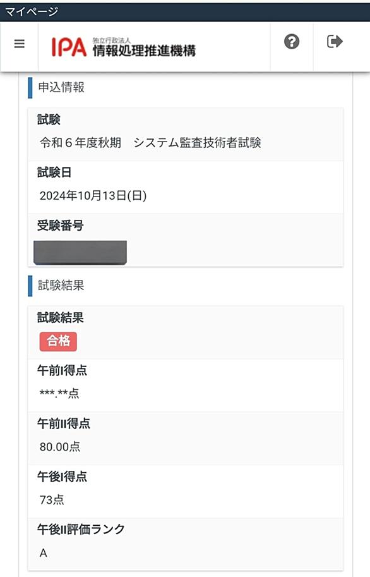Select the 申込情報 section heading
This screenshot has width=370, height=577.
61,88
